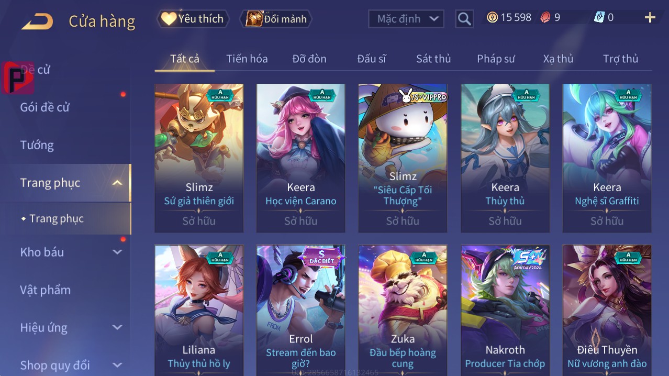Open the Mặc định sort dropdown

406,19
